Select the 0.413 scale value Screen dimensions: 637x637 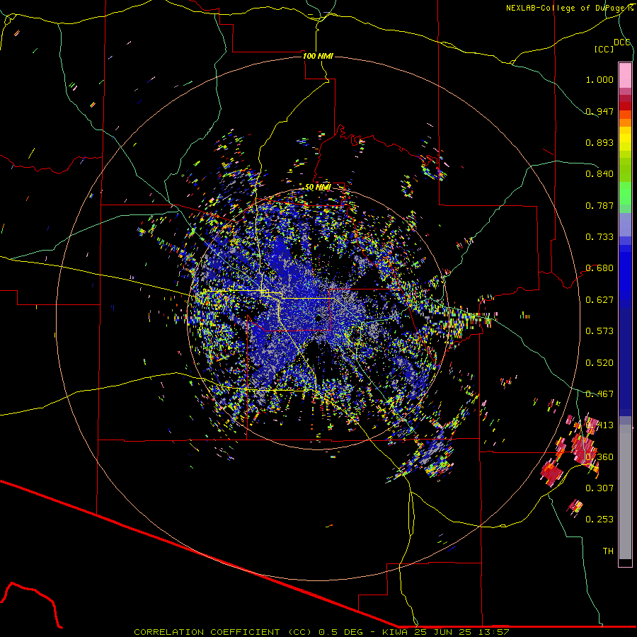pyautogui.click(x=599, y=425)
